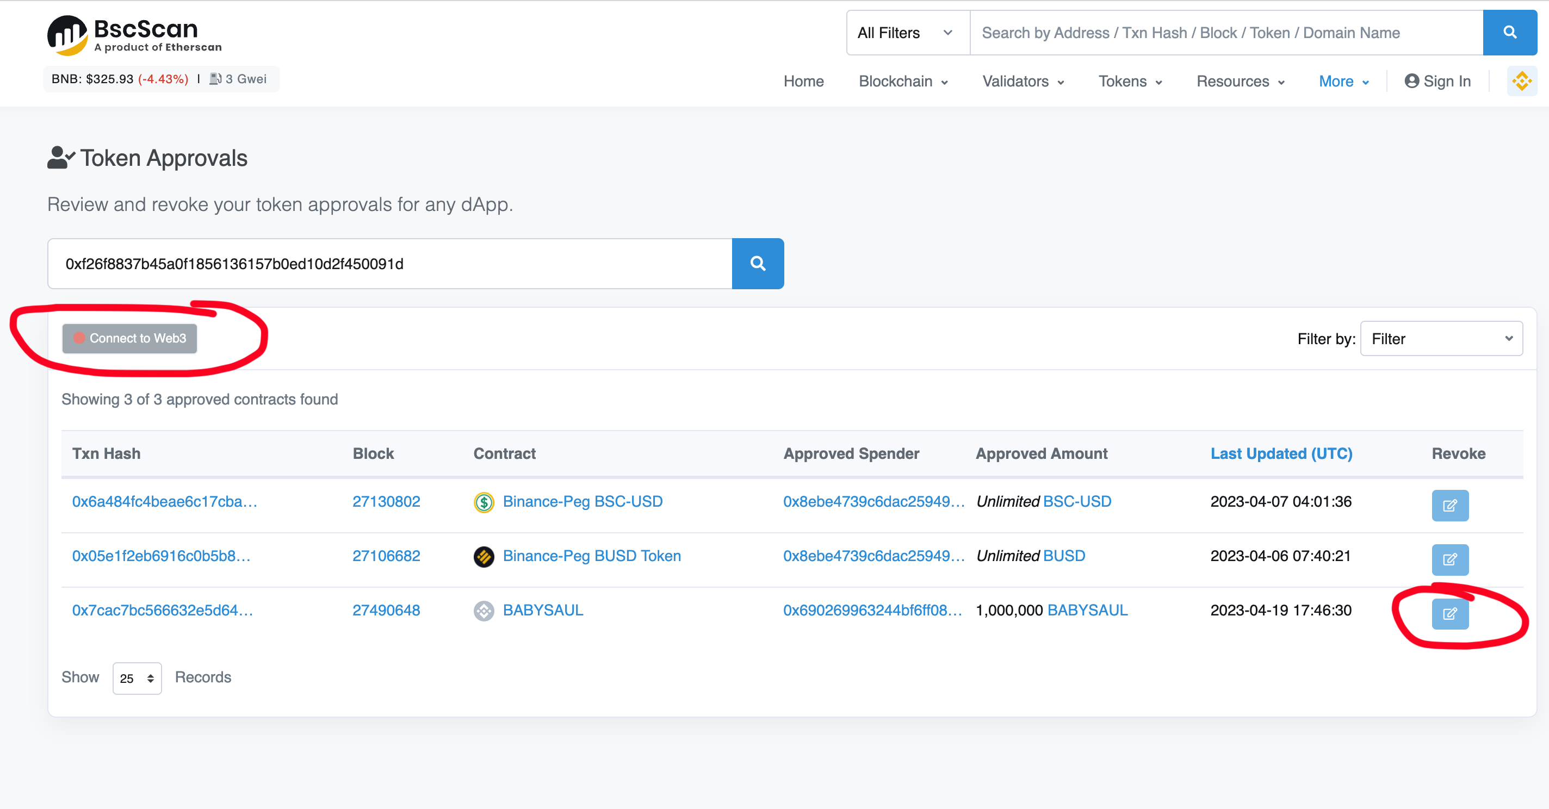Open block 27130802
This screenshot has width=1549, height=809.
386,501
